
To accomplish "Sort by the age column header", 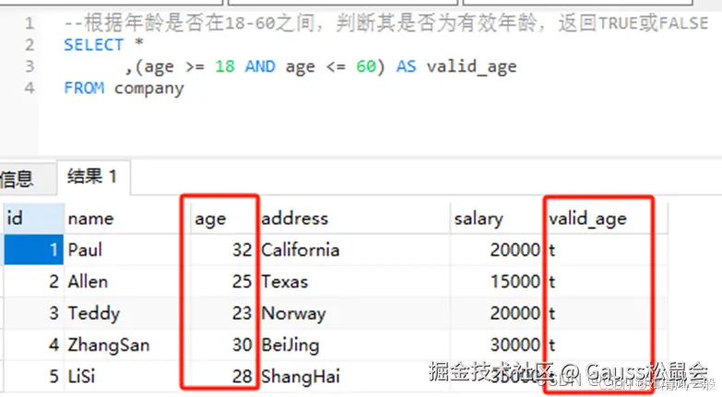I will pos(222,218).
